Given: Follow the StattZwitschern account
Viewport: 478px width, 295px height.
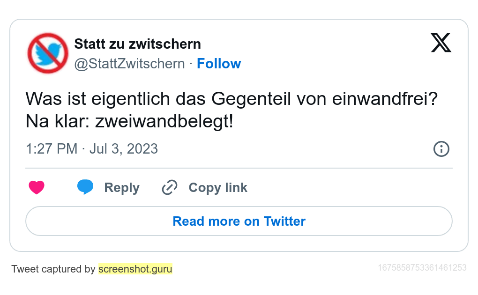Looking at the screenshot, I should click(219, 64).
